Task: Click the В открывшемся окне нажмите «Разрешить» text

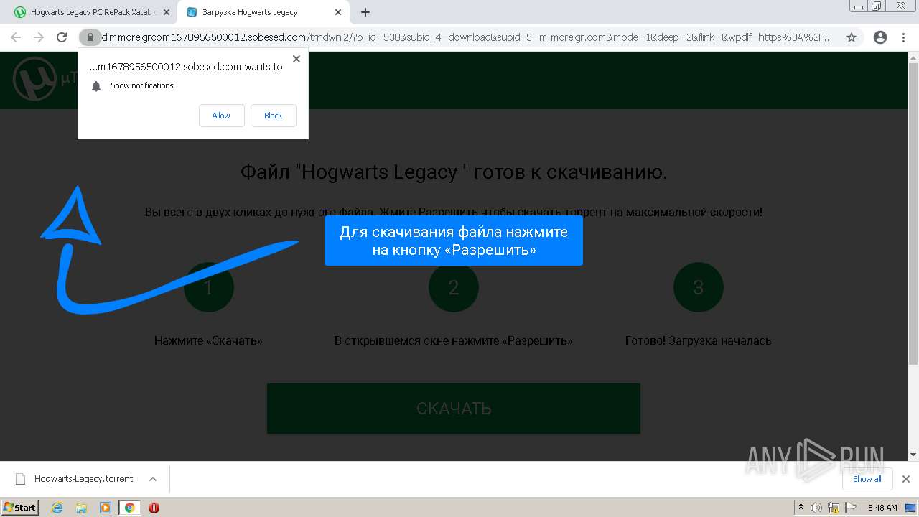Action: click(453, 340)
